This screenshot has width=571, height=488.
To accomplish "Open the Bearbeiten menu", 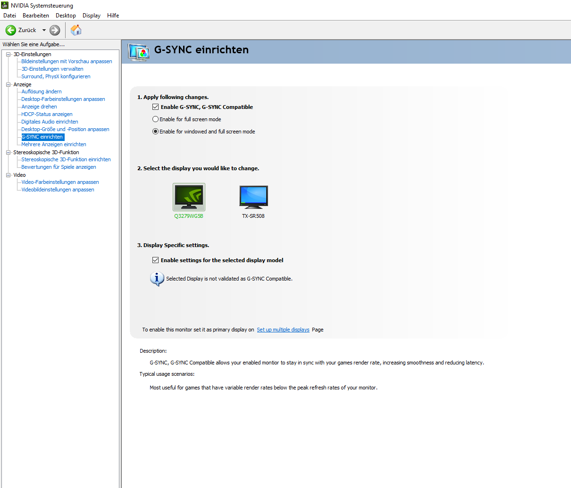I will (36, 16).
